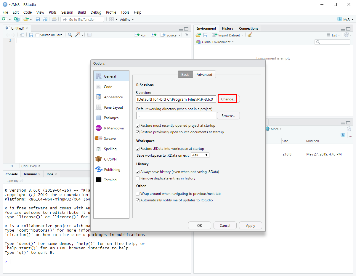356x276 pixels.
Task: Open the Tools menu
Action: click(125, 12)
